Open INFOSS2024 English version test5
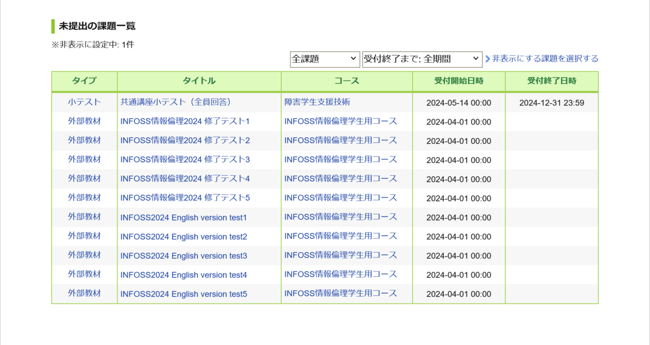This screenshot has width=650, height=345. tap(184, 294)
